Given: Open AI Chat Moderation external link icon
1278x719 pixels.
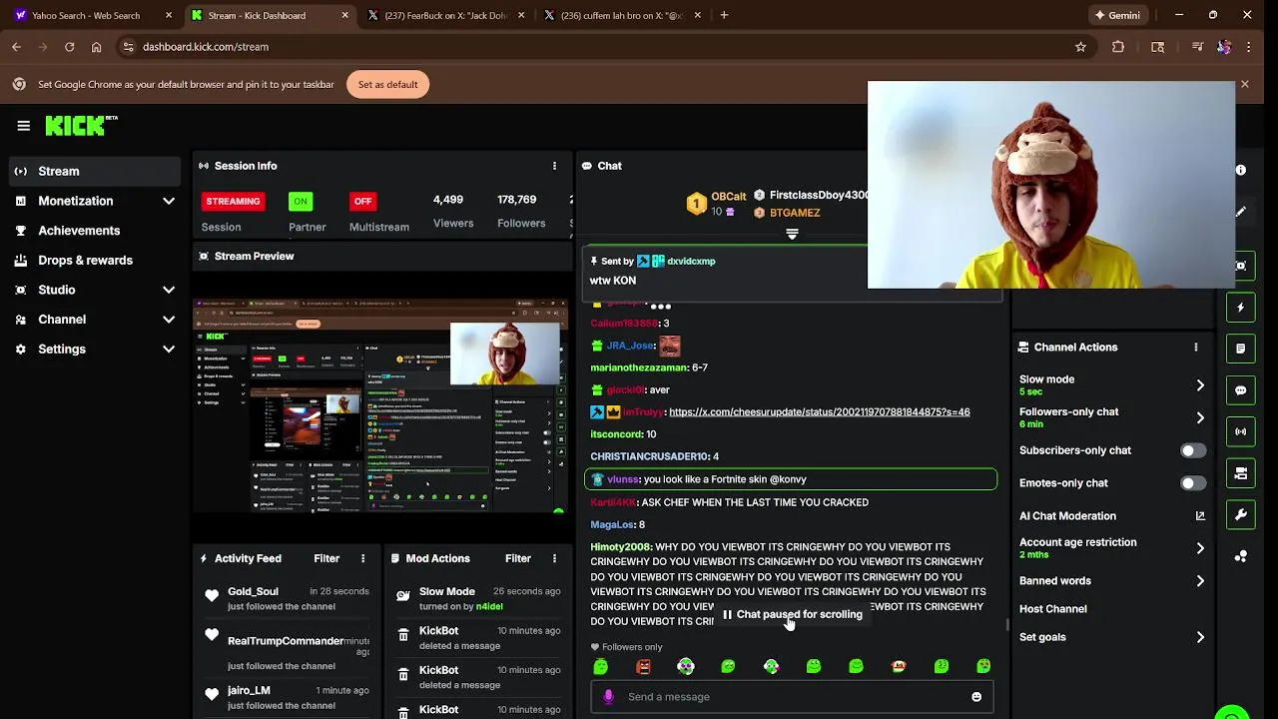Looking at the screenshot, I should (1200, 516).
